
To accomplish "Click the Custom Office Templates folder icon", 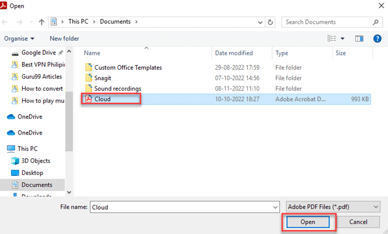I will [89, 67].
